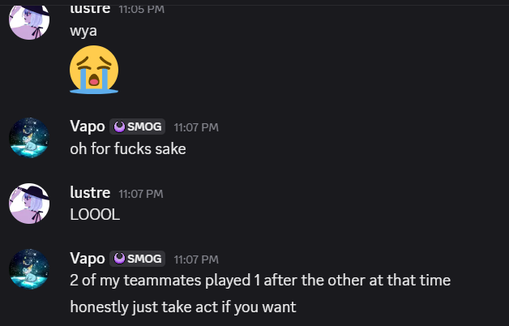Viewport: 509px width, 326px height.
Task: Click the large crying face emoji
Action: (x=94, y=70)
